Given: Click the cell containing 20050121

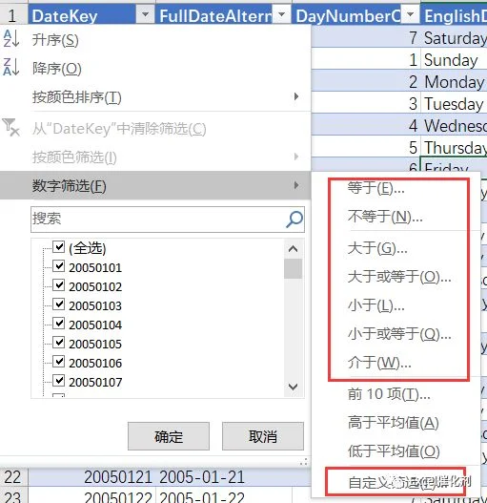Looking at the screenshot, I should [x=92, y=476].
